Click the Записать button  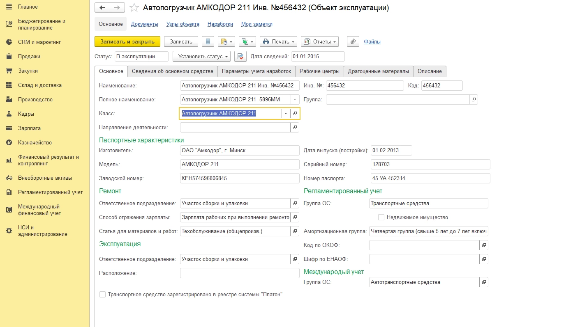click(x=181, y=41)
